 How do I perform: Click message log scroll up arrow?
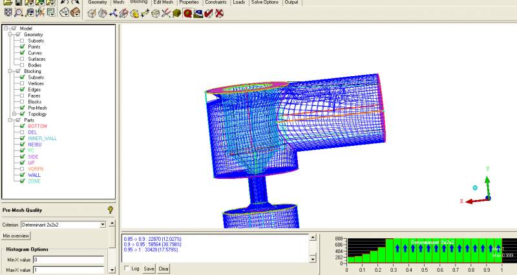pyautogui.click(x=313, y=238)
